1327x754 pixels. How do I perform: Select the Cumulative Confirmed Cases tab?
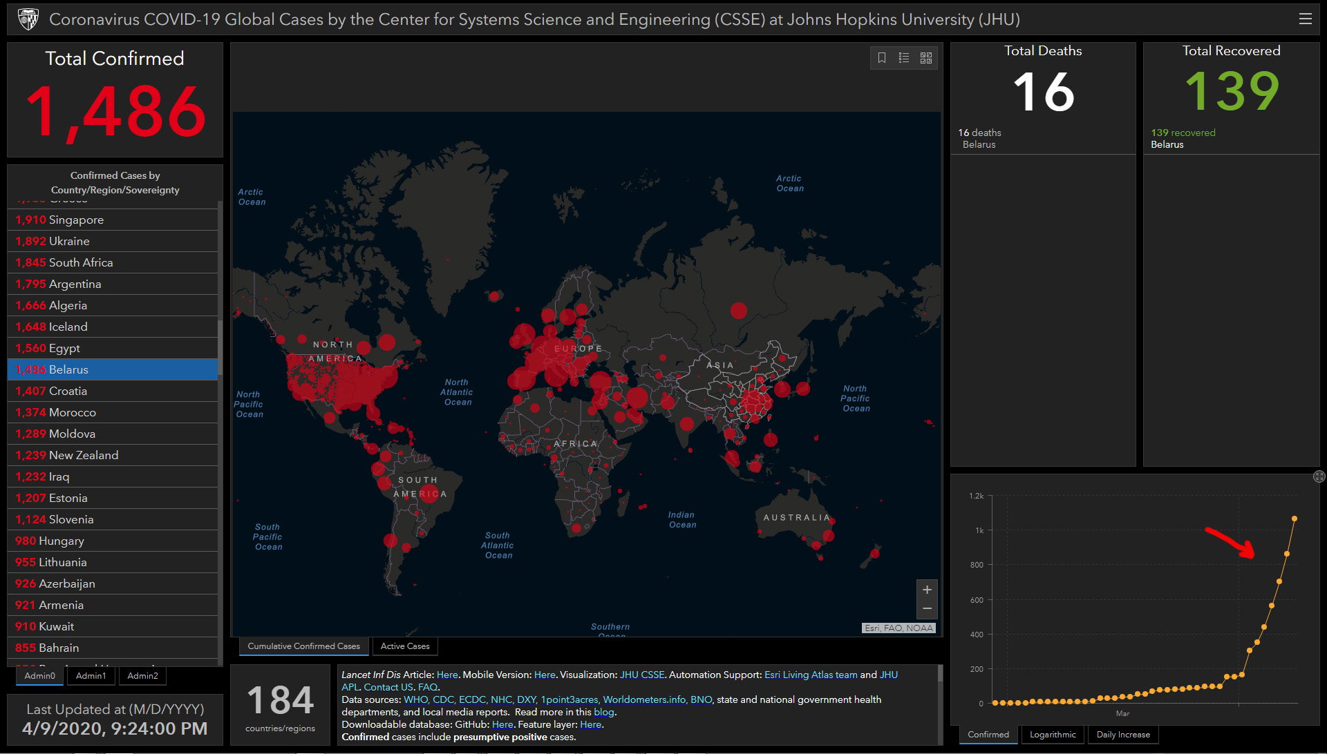click(303, 646)
